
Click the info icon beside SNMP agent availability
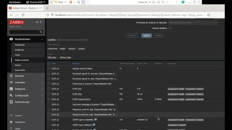[96, 120]
